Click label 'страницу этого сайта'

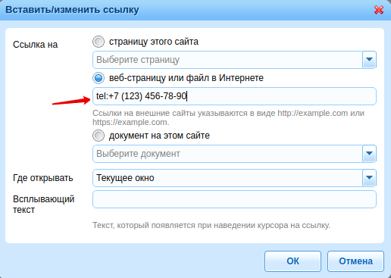click(154, 42)
